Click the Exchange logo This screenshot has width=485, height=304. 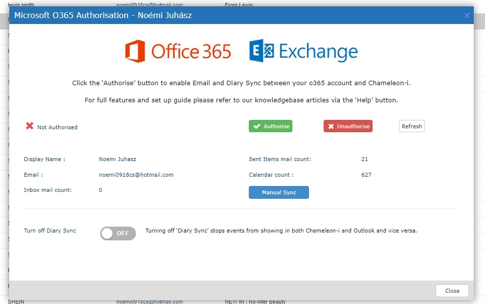304,51
